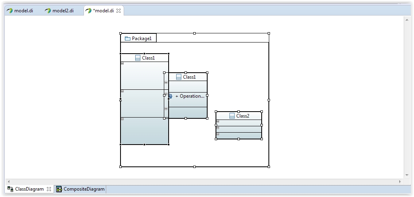Click the Papyrus icon on the *model.di tab
The height and width of the screenshot is (197, 414).
click(88, 11)
